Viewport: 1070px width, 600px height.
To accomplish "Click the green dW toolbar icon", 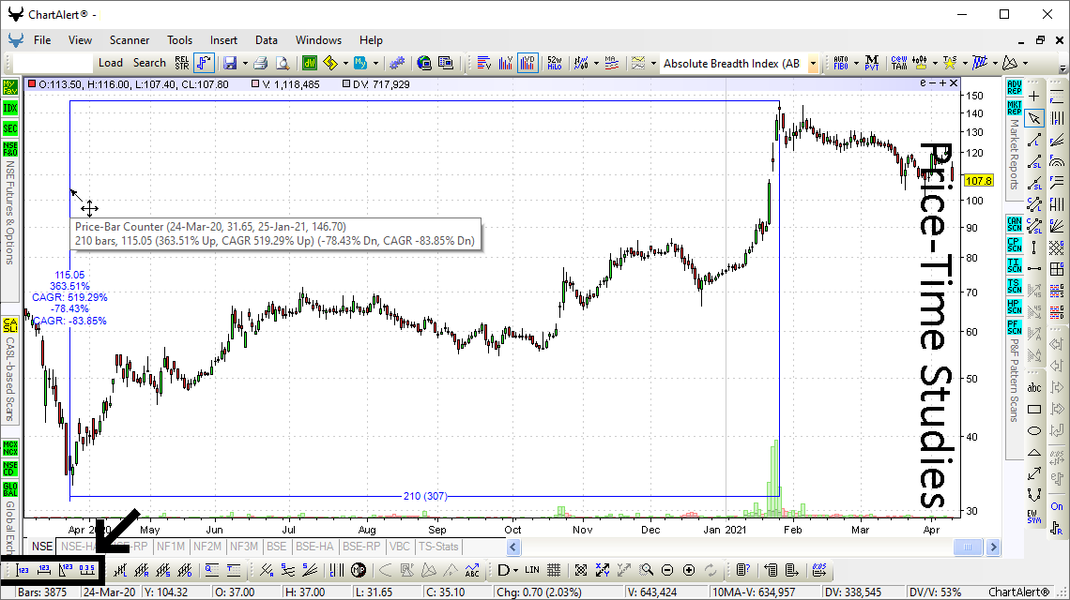I will coord(310,64).
